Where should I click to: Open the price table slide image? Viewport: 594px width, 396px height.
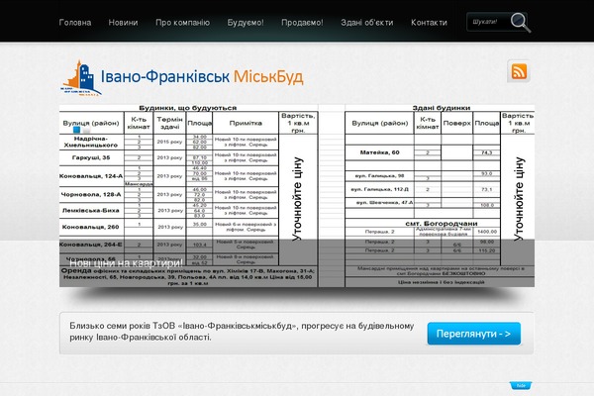tap(297, 196)
